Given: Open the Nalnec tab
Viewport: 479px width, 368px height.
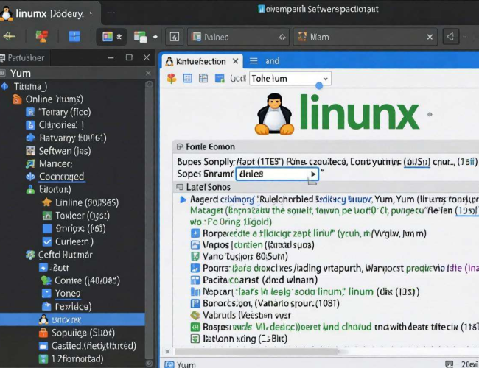Looking at the screenshot, I should pos(238,38).
